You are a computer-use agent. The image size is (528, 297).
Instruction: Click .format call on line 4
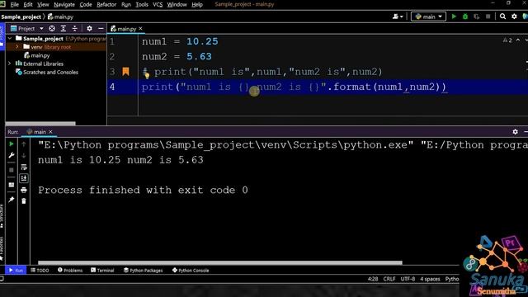pyautogui.click(x=350, y=87)
